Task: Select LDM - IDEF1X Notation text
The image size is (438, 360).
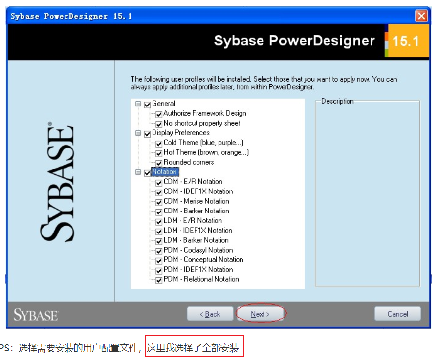Action: 198,231
